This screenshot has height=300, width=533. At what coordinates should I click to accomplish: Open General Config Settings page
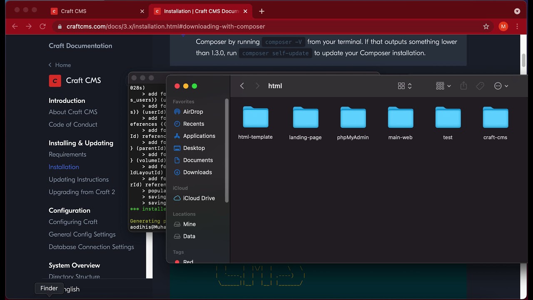(x=82, y=234)
